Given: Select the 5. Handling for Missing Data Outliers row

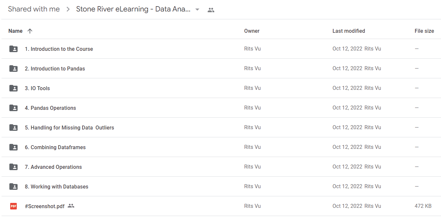Looking at the screenshot, I should [220, 128].
